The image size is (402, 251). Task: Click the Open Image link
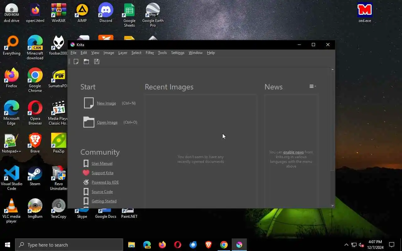107,122
